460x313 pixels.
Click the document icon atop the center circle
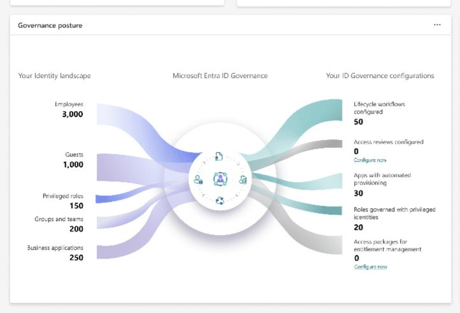[219, 156]
